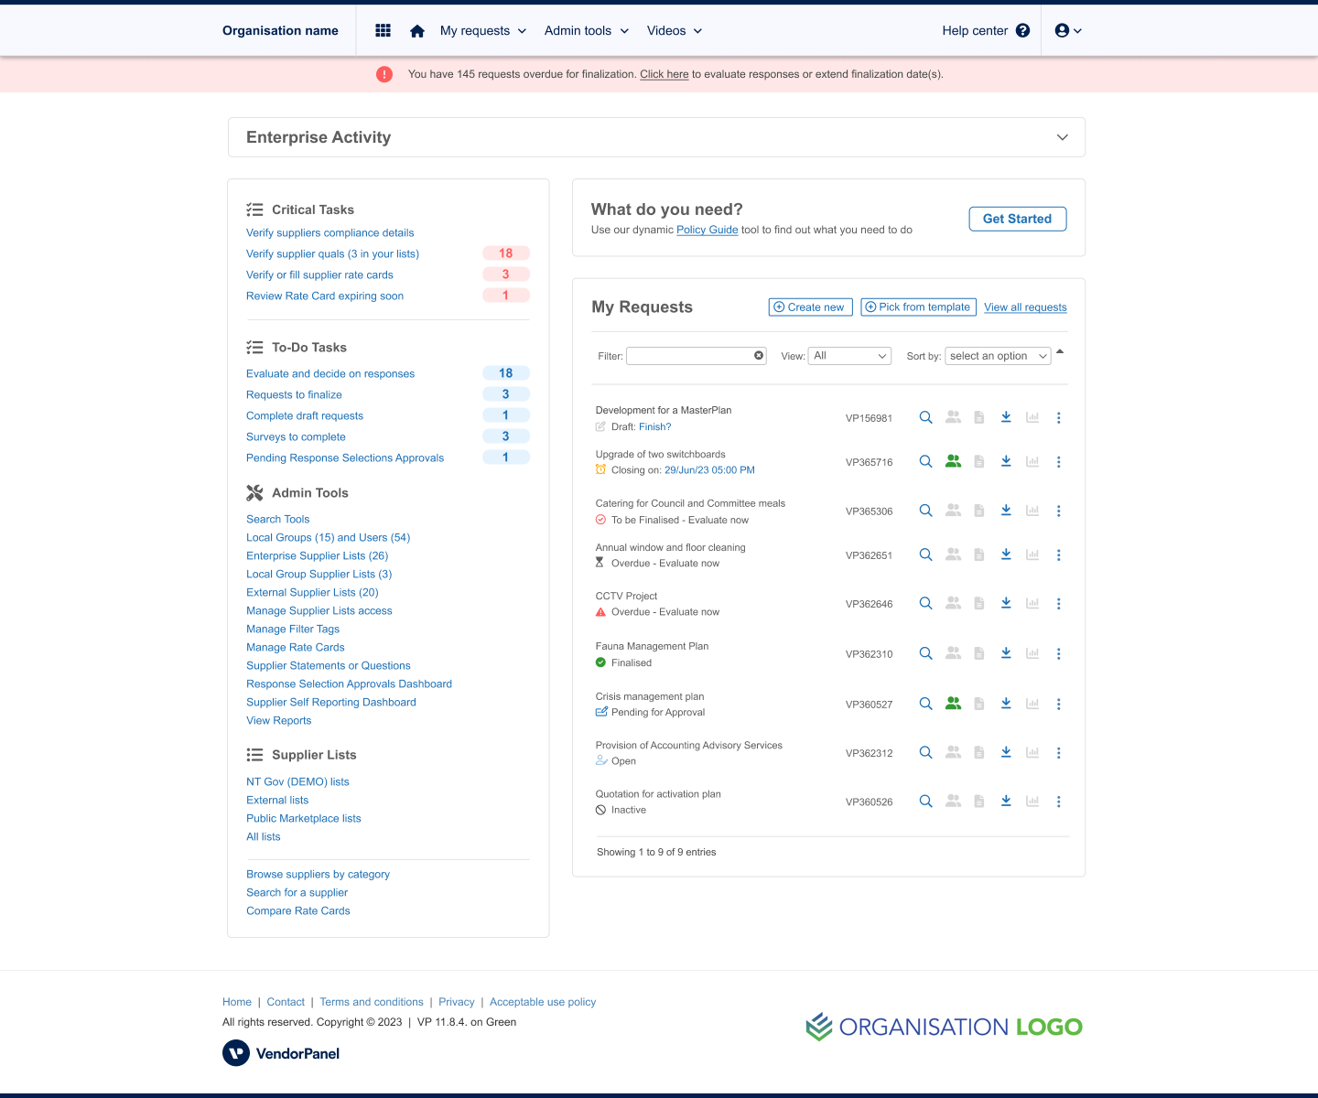This screenshot has width=1318, height=1098.
Task: Click chart icon for Fauna Management Plan
Action: [x=1032, y=653]
